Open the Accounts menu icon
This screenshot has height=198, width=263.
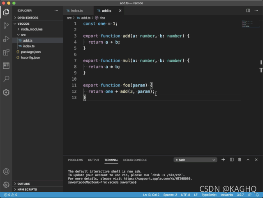6,171
